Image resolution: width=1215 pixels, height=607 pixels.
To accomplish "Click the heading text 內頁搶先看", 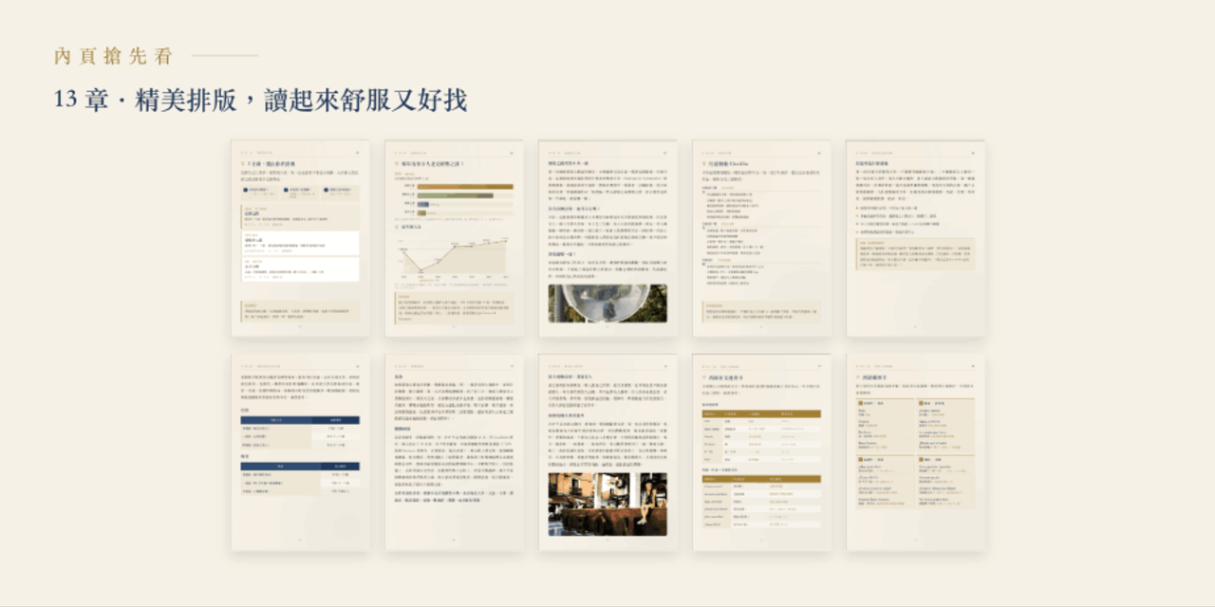I will coord(114,56).
